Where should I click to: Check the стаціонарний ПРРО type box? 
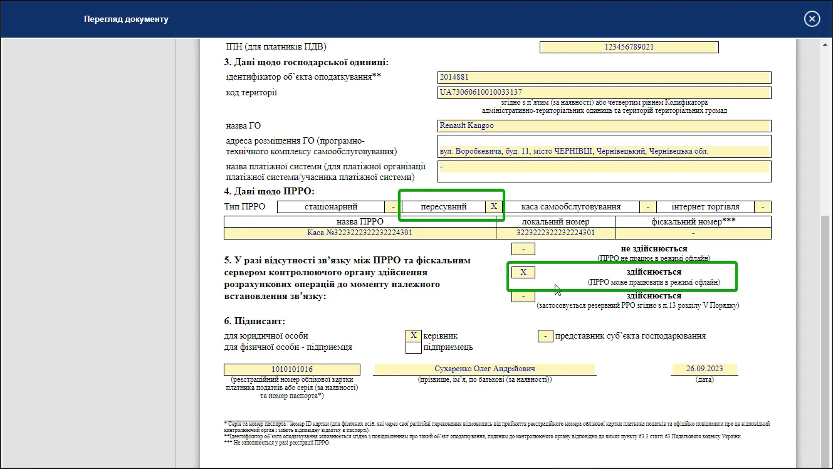click(393, 207)
